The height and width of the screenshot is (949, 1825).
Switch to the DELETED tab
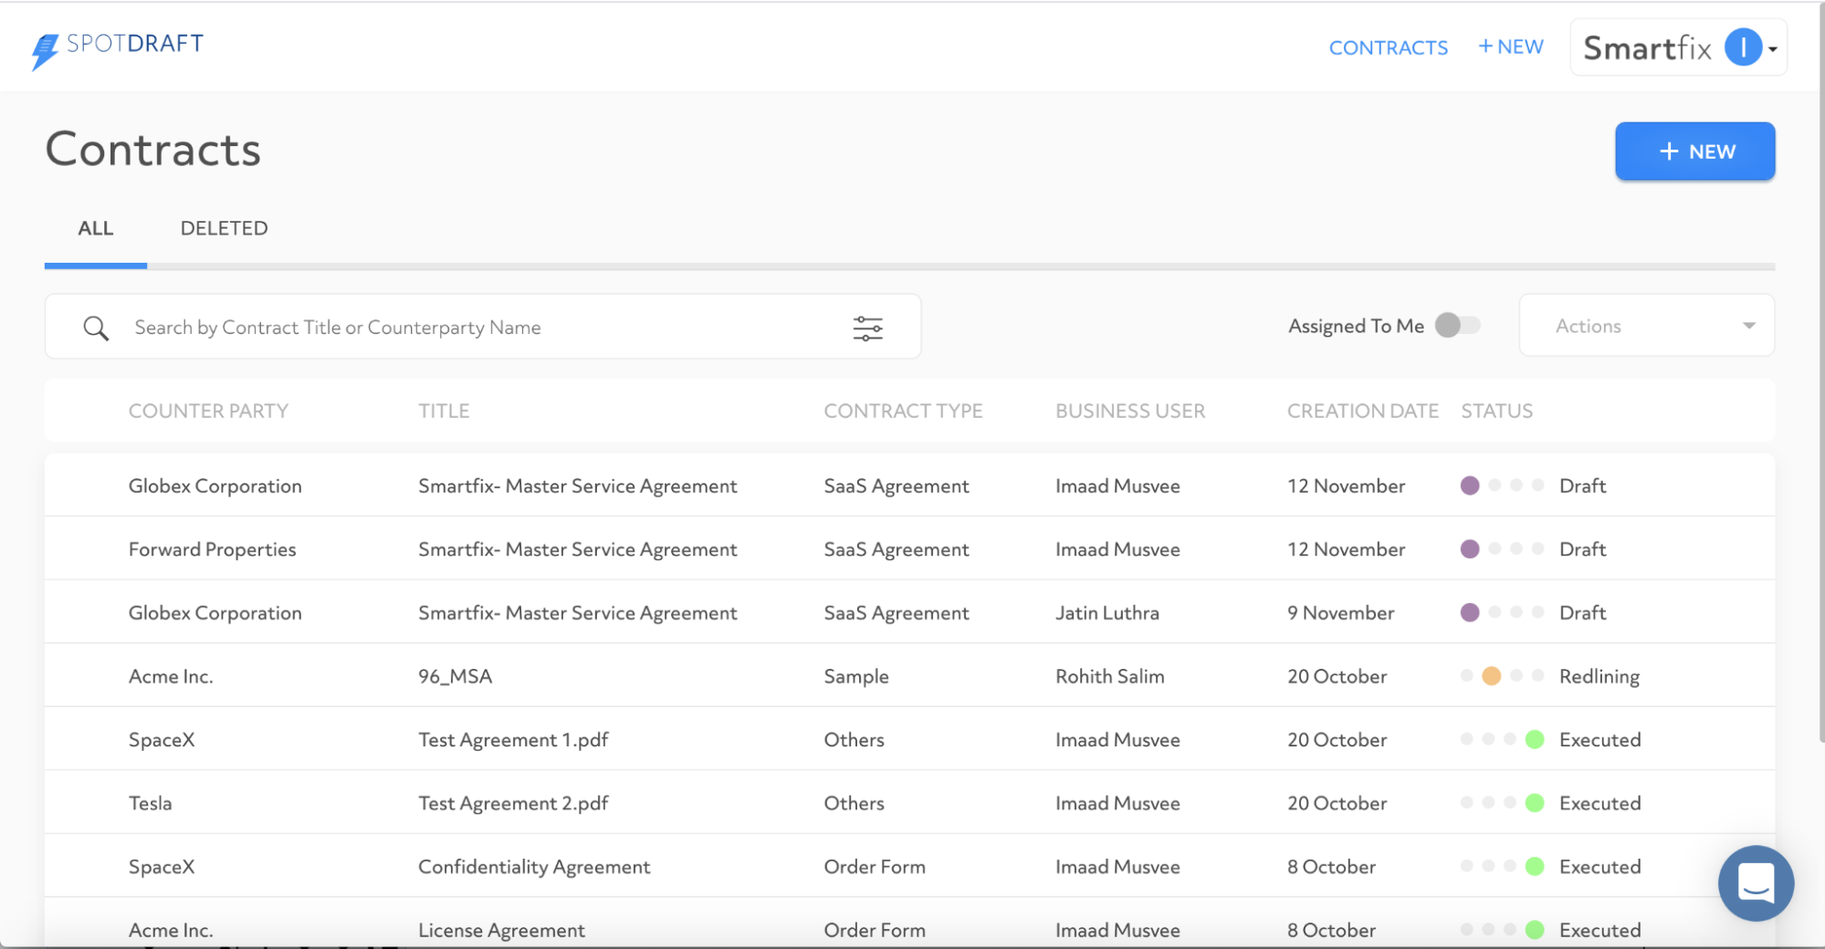coord(224,228)
